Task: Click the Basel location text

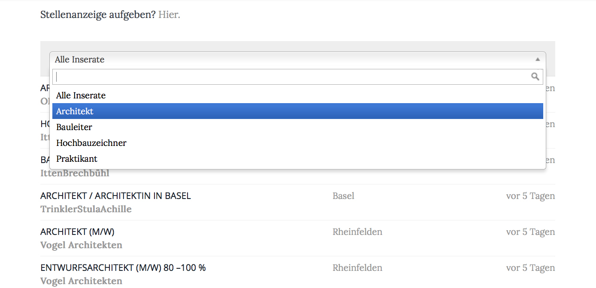Action: click(x=343, y=196)
